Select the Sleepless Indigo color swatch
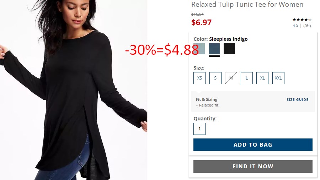 (x=214, y=49)
